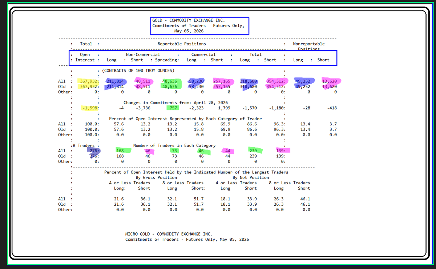Click nonreportable short 13,620 in the All row

pyautogui.click(x=330, y=81)
